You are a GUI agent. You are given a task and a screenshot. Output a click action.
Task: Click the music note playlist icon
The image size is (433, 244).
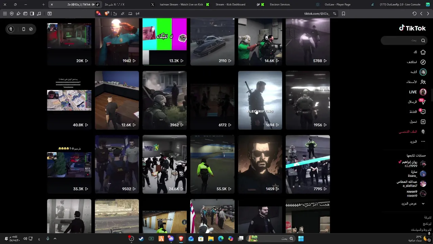(x=39, y=14)
